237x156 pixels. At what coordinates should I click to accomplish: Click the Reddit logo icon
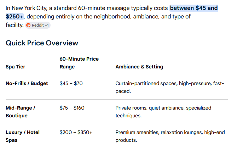click(x=28, y=25)
